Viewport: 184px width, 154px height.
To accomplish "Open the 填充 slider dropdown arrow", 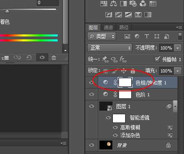I will [177, 71].
